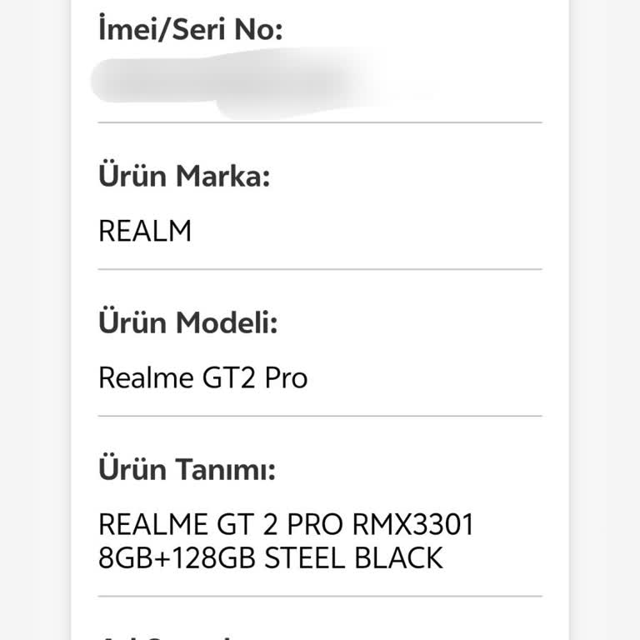Click the RMX3301 model code
This screenshot has height=640, width=640.
(x=413, y=525)
